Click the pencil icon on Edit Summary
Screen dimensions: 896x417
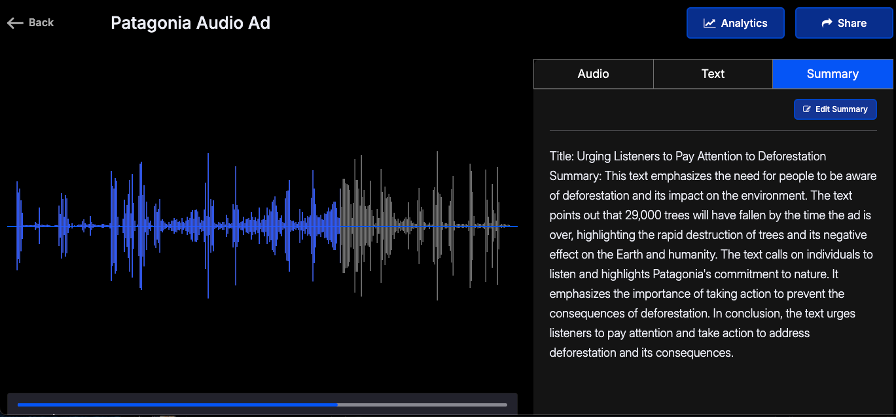(807, 109)
